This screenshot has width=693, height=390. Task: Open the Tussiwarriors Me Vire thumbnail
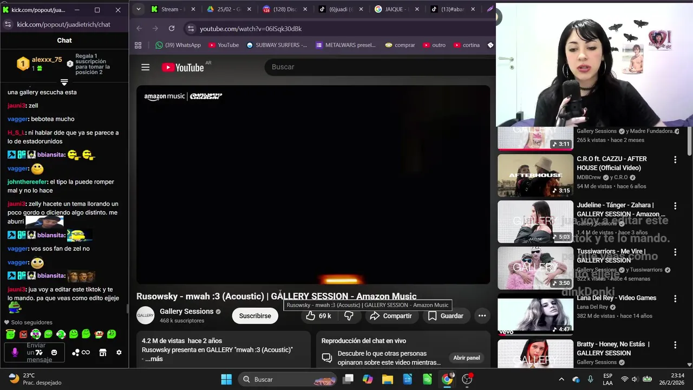click(535, 268)
